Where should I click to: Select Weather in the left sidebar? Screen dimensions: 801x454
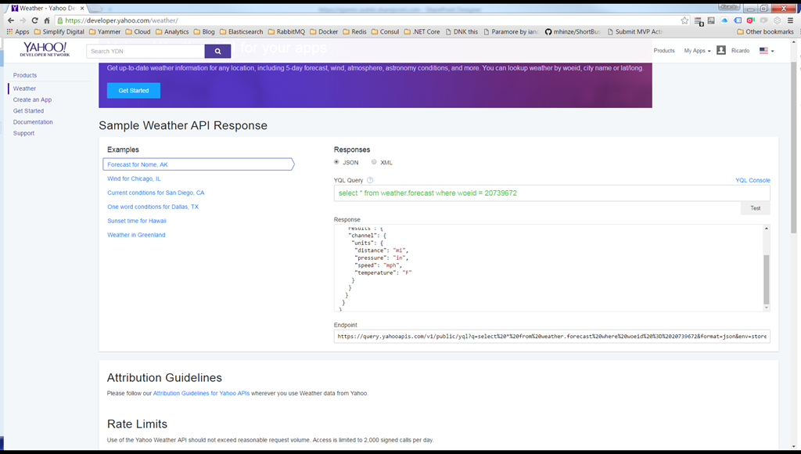click(x=24, y=88)
